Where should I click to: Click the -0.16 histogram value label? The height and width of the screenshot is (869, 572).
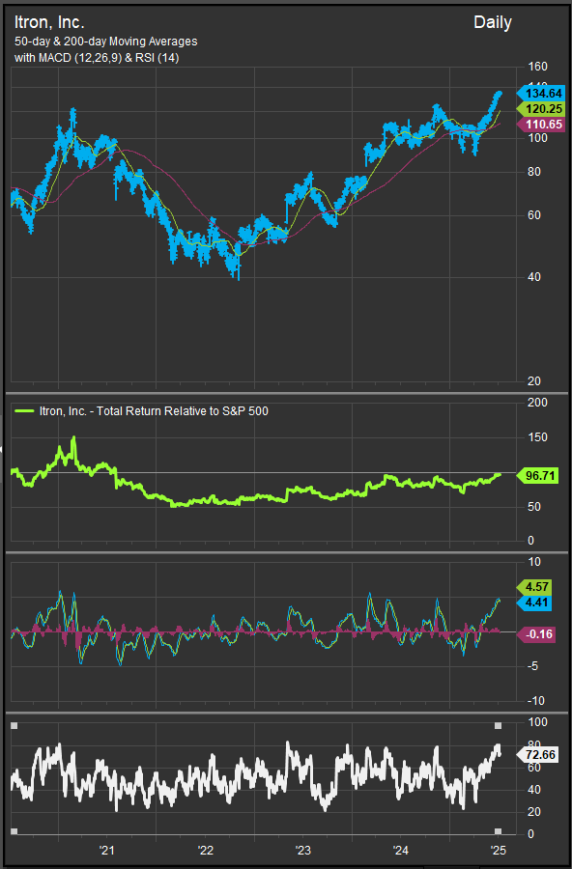[x=536, y=634]
